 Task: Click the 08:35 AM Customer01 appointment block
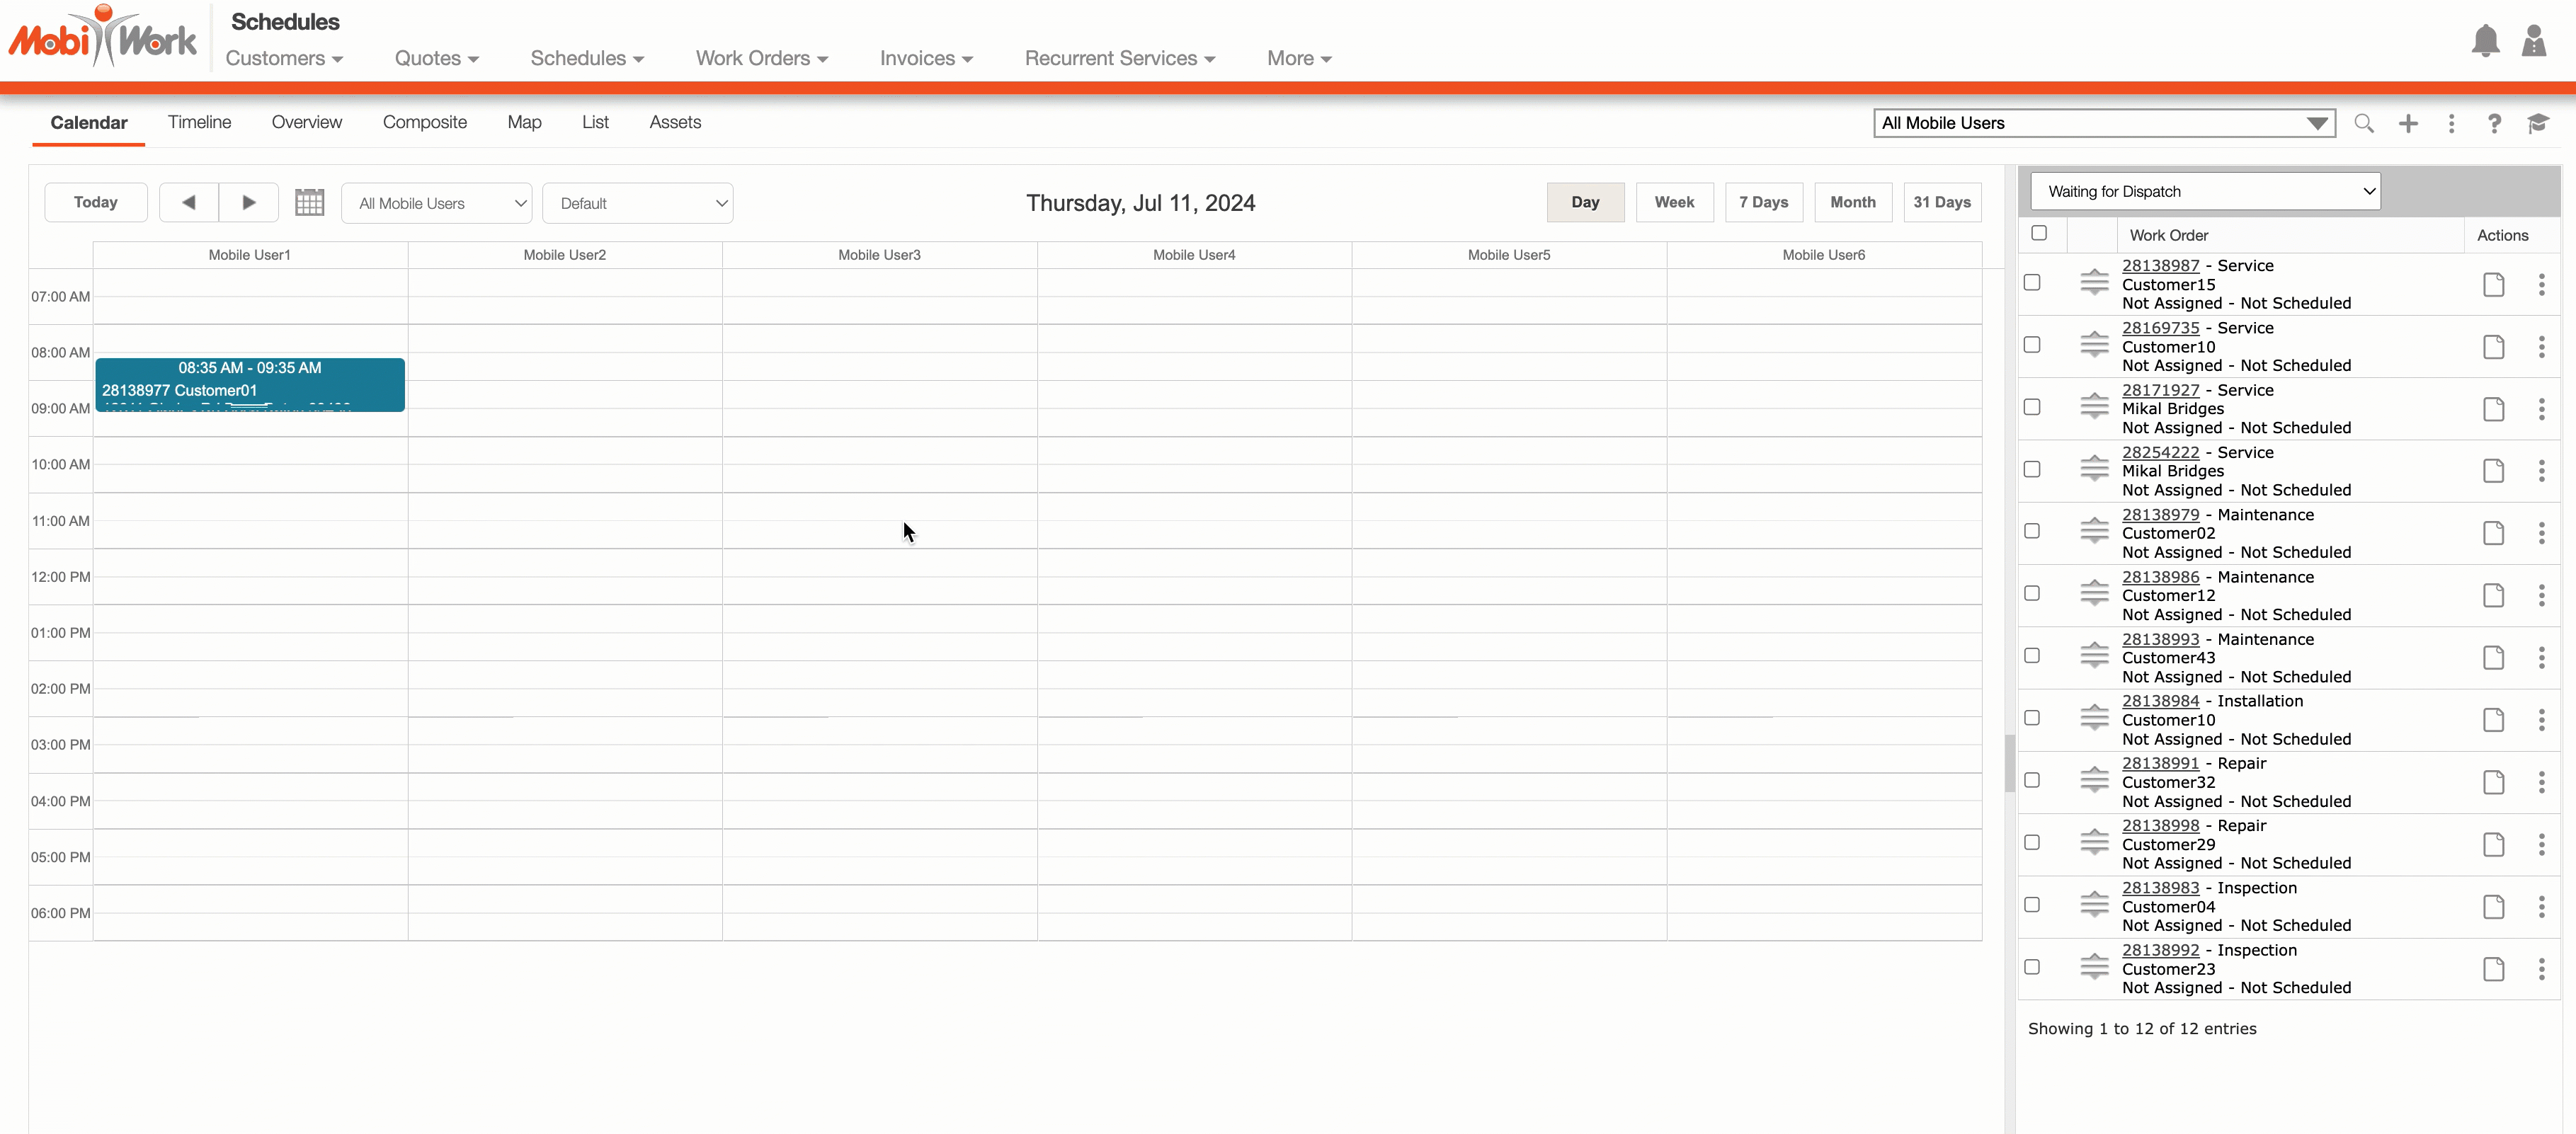(x=249, y=384)
